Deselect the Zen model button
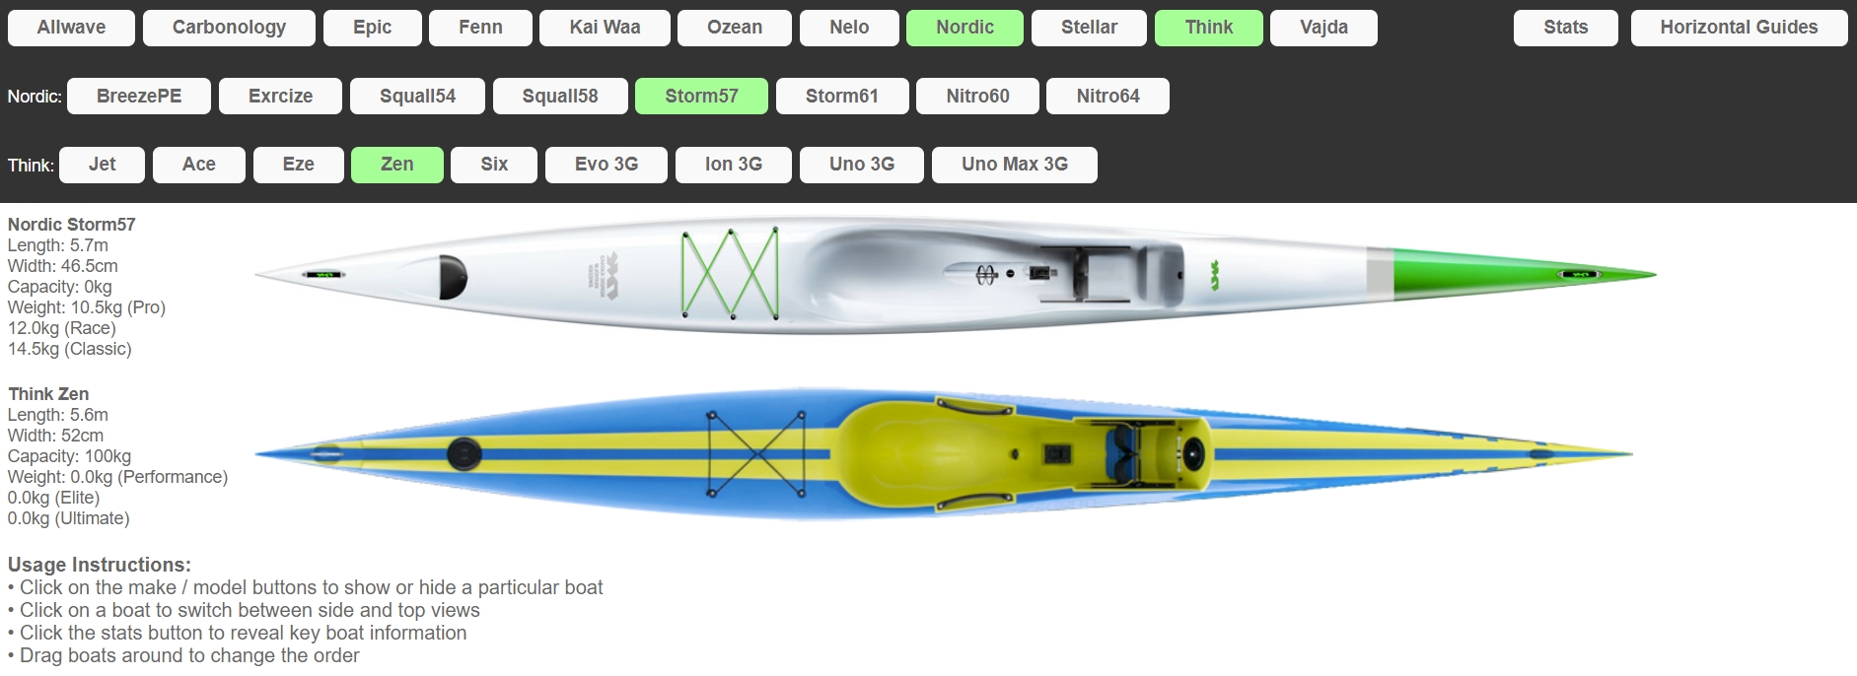The height and width of the screenshot is (676, 1857). 396,165
